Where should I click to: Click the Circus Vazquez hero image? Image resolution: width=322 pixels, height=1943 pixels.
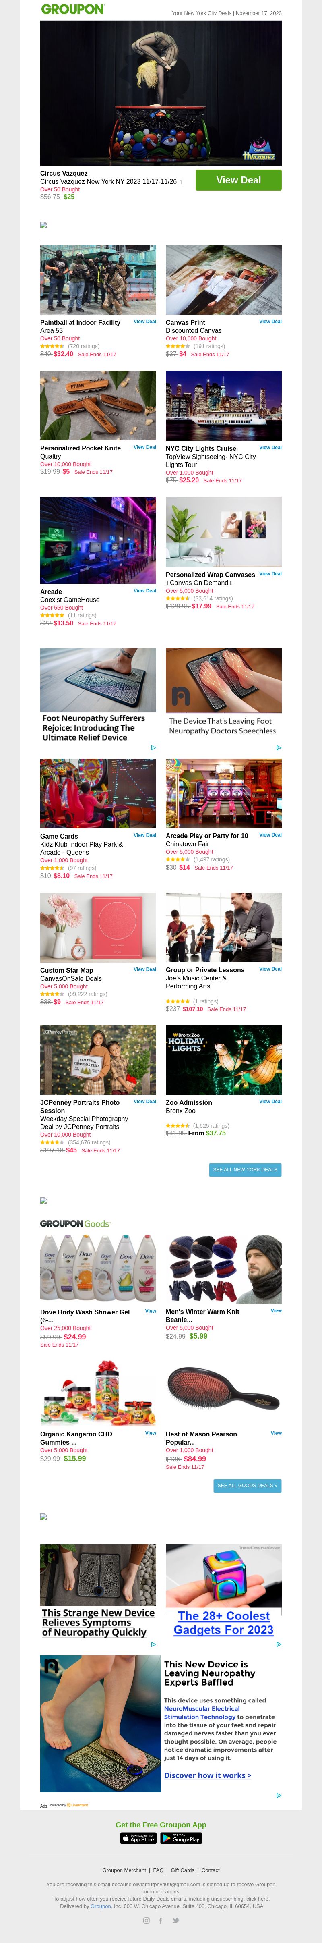(x=161, y=93)
